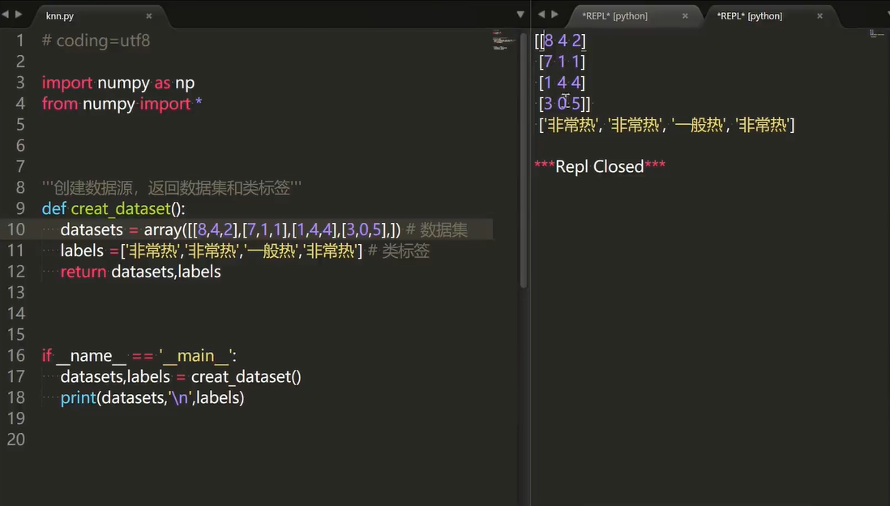This screenshot has height=506, width=890.
Task: Click the '# 数据集' comment
Action: click(436, 230)
